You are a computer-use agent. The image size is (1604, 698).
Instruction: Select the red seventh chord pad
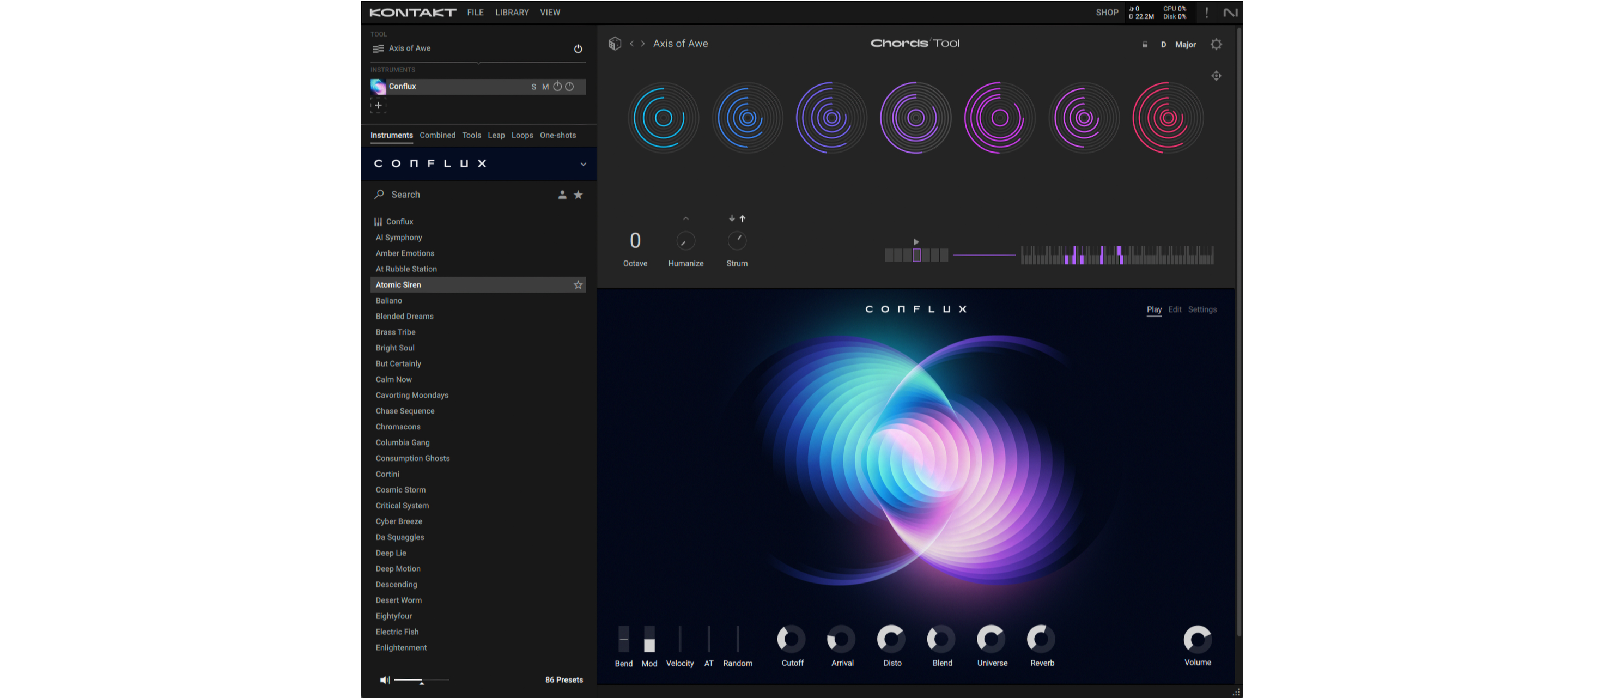(1167, 118)
